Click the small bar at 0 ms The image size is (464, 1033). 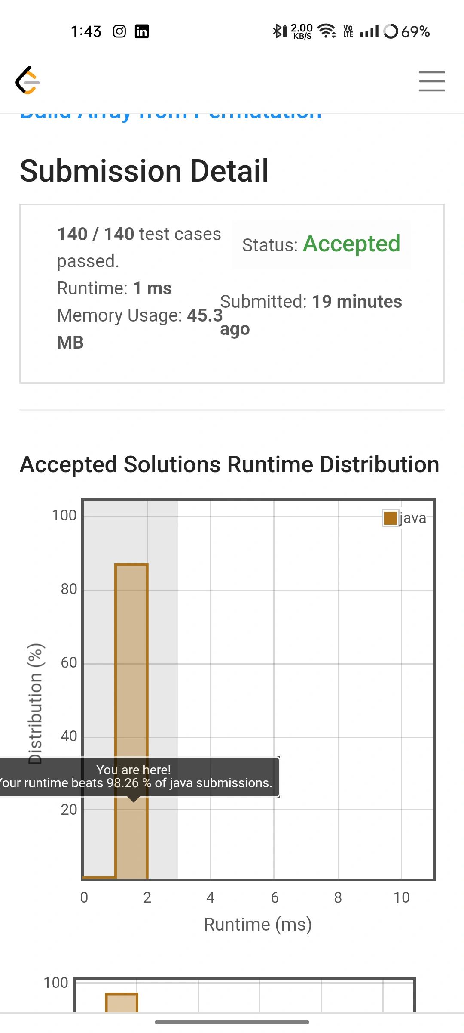pyautogui.click(x=99, y=878)
